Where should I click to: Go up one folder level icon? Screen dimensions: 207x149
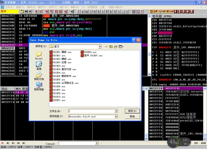[111, 46]
